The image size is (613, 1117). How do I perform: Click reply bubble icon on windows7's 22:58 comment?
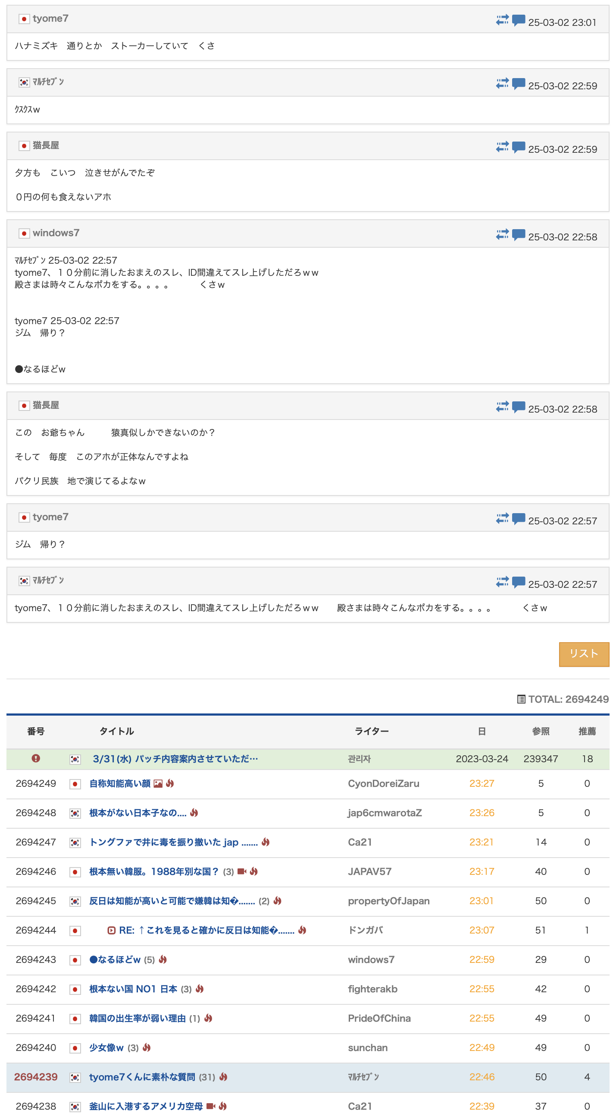point(518,235)
